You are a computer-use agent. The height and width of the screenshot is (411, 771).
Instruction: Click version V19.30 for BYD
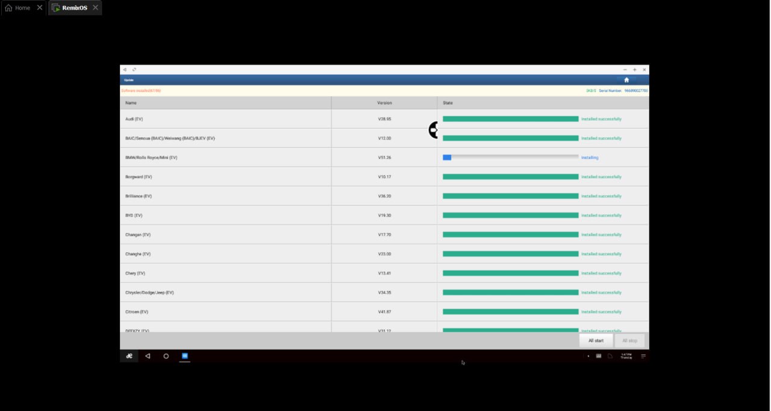(384, 215)
